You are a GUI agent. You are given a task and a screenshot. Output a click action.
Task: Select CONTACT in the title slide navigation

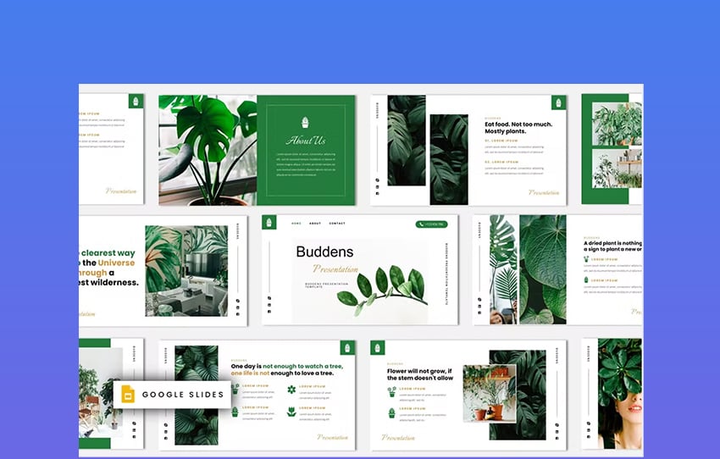(x=337, y=224)
